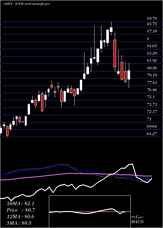Click the 83.29 price axis label
This screenshot has width=163, height=228.
[152, 53]
